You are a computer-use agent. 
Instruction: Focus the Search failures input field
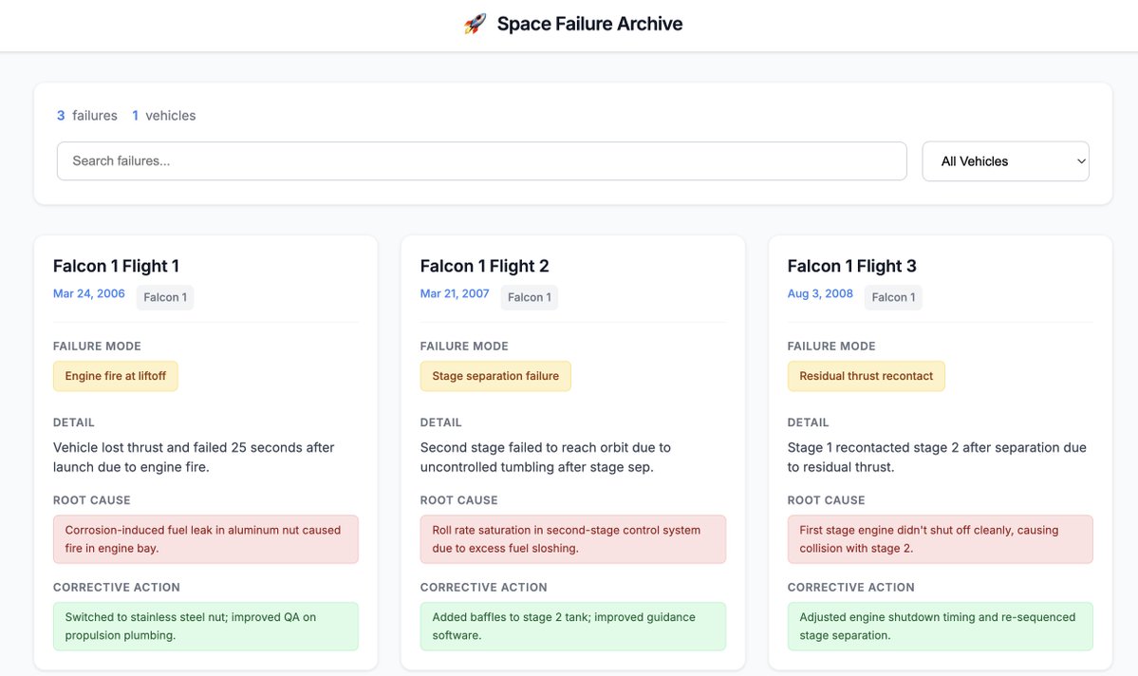(x=482, y=161)
